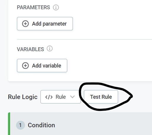
Task: Open the Rule Logic mode dropdown
Action: pyautogui.click(x=61, y=97)
